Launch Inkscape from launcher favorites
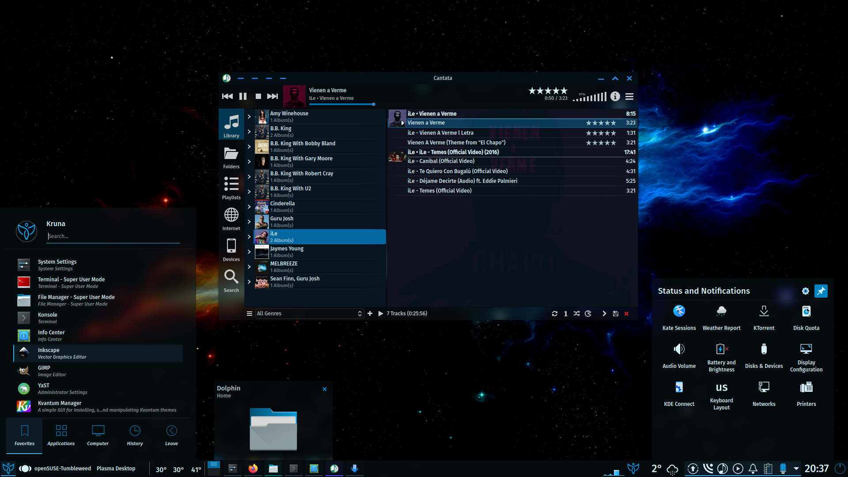848x477 pixels. click(x=98, y=353)
